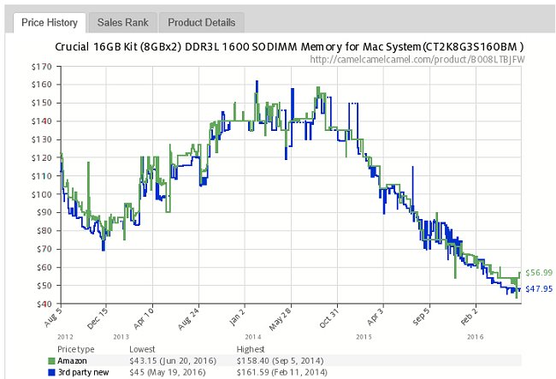Click the 3rd party highest $161.59 entry
The height and width of the screenshot is (379, 556).
pos(282,372)
